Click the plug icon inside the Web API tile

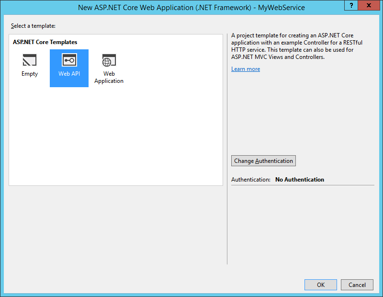tap(69, 60)
